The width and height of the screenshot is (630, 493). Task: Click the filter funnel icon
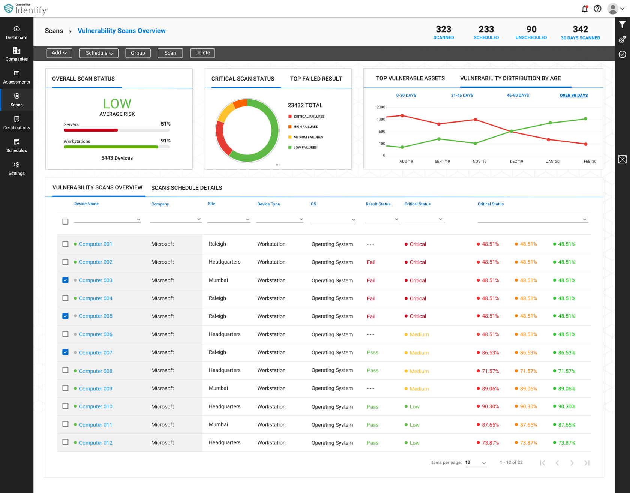click(622, 25)
